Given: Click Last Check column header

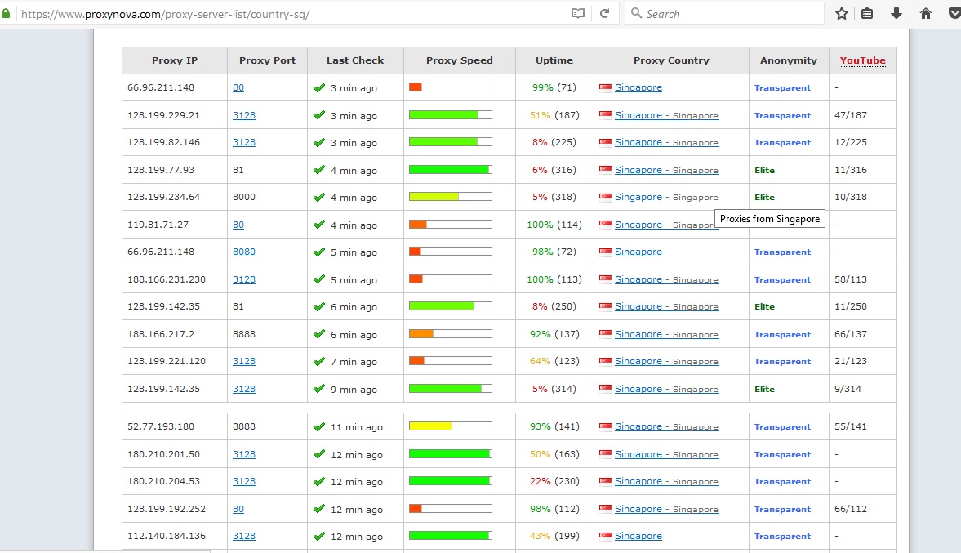Looking at the screenshot, I should click(355, 60).
